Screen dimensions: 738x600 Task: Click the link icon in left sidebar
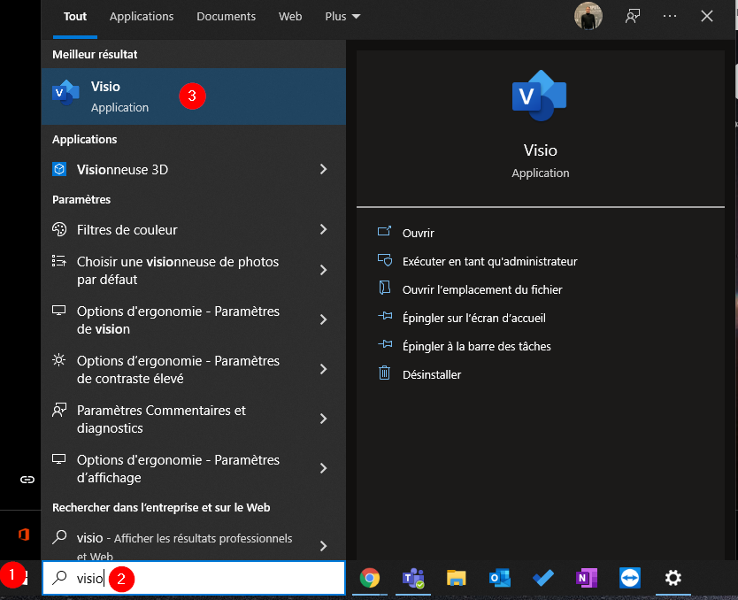(27, 480)
